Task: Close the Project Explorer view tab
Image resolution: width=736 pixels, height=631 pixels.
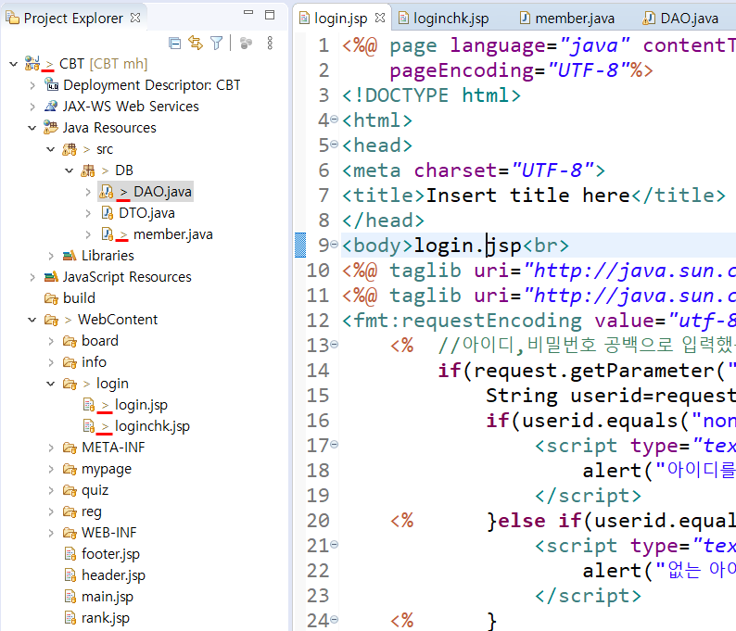Action: tap(135, 18)
